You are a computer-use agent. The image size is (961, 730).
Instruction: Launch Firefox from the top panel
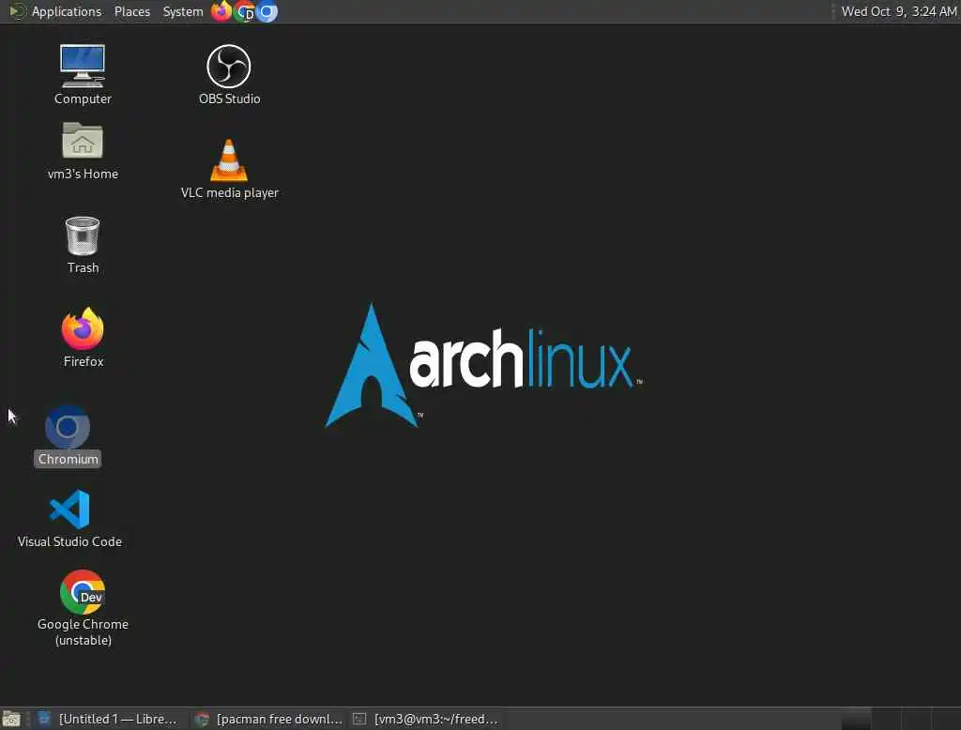221,11
